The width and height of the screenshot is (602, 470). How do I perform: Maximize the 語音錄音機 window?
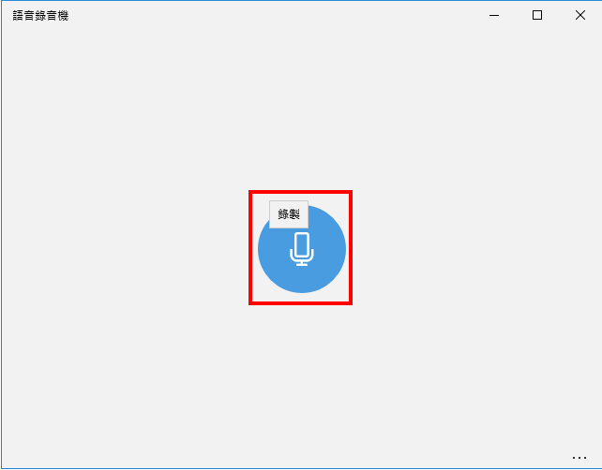tap(537, 15)
